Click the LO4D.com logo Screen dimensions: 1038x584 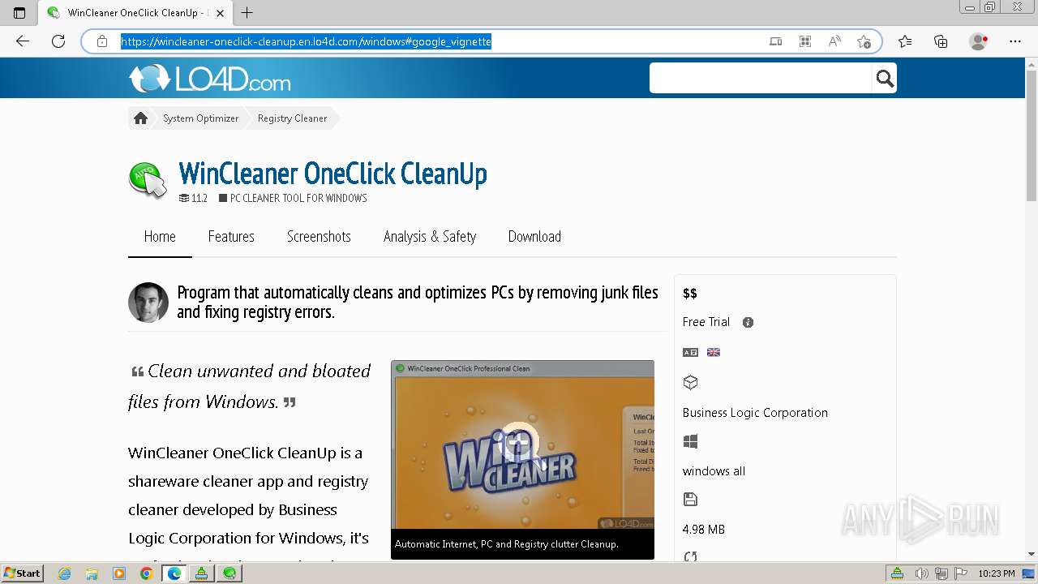[x=209, y=79]
